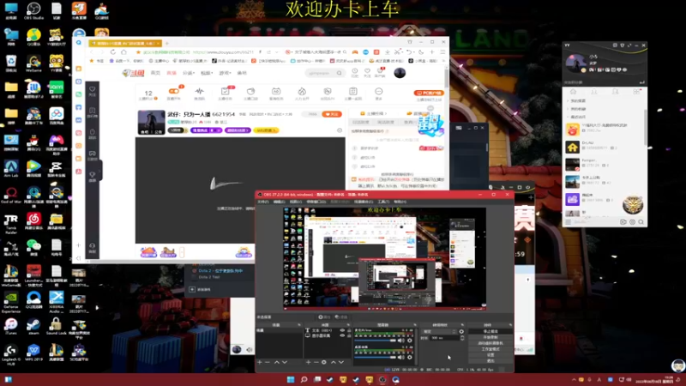The image size is (686, 386).
Task: Open taskbar Search icon
Action: (x=304, y=379)
